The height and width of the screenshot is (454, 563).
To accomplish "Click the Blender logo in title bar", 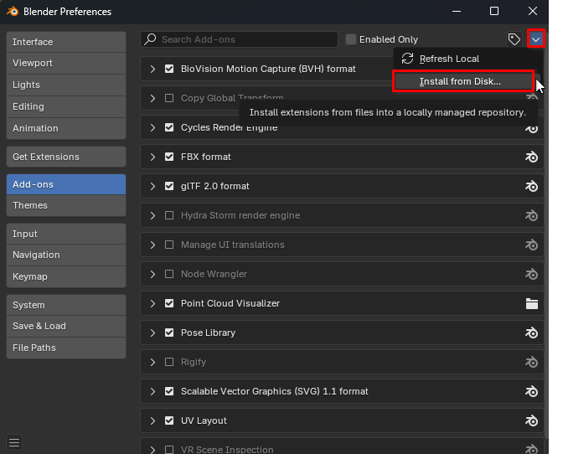I will (13, 12).
